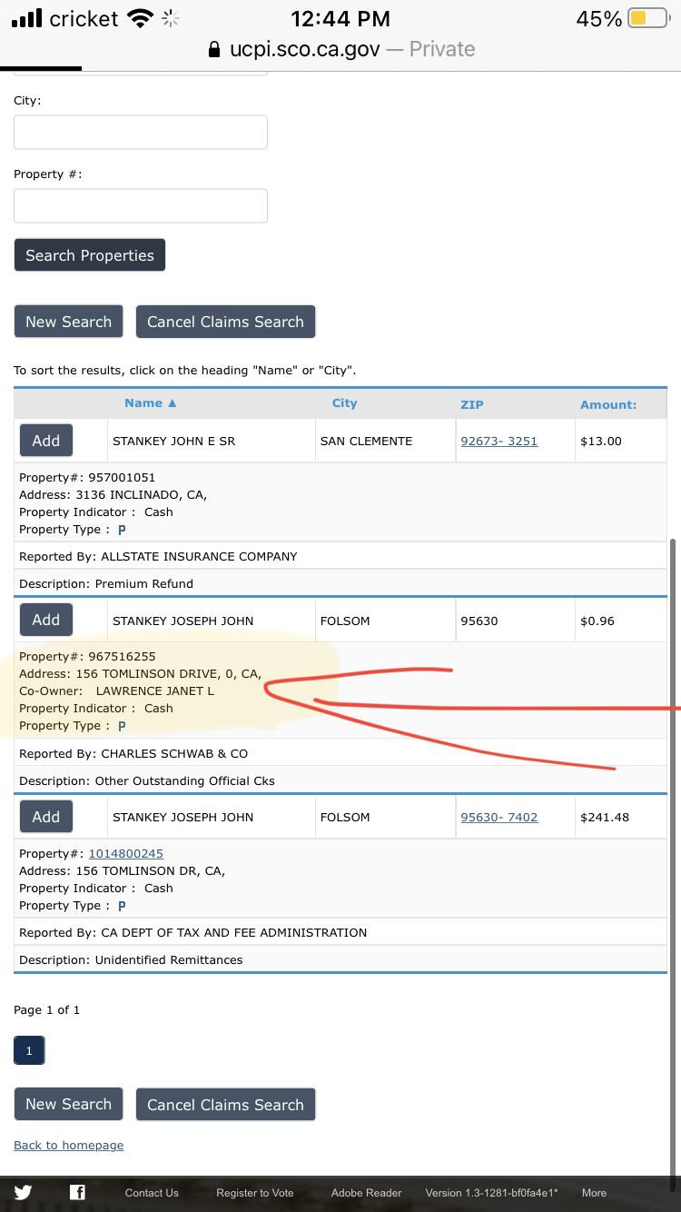
Task: Click Property Type P for property 967516255
Action: pos(122,726)
